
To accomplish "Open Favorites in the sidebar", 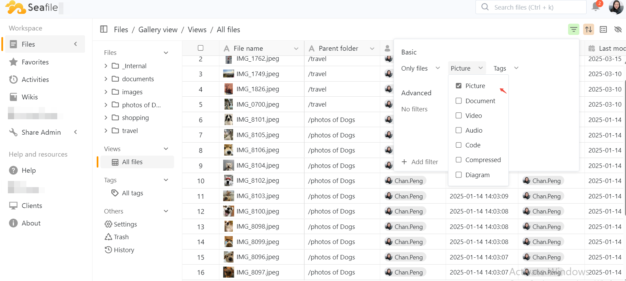I will click(35, 62).
